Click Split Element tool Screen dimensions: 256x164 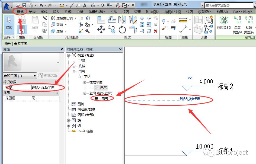[x=142, y=18]
